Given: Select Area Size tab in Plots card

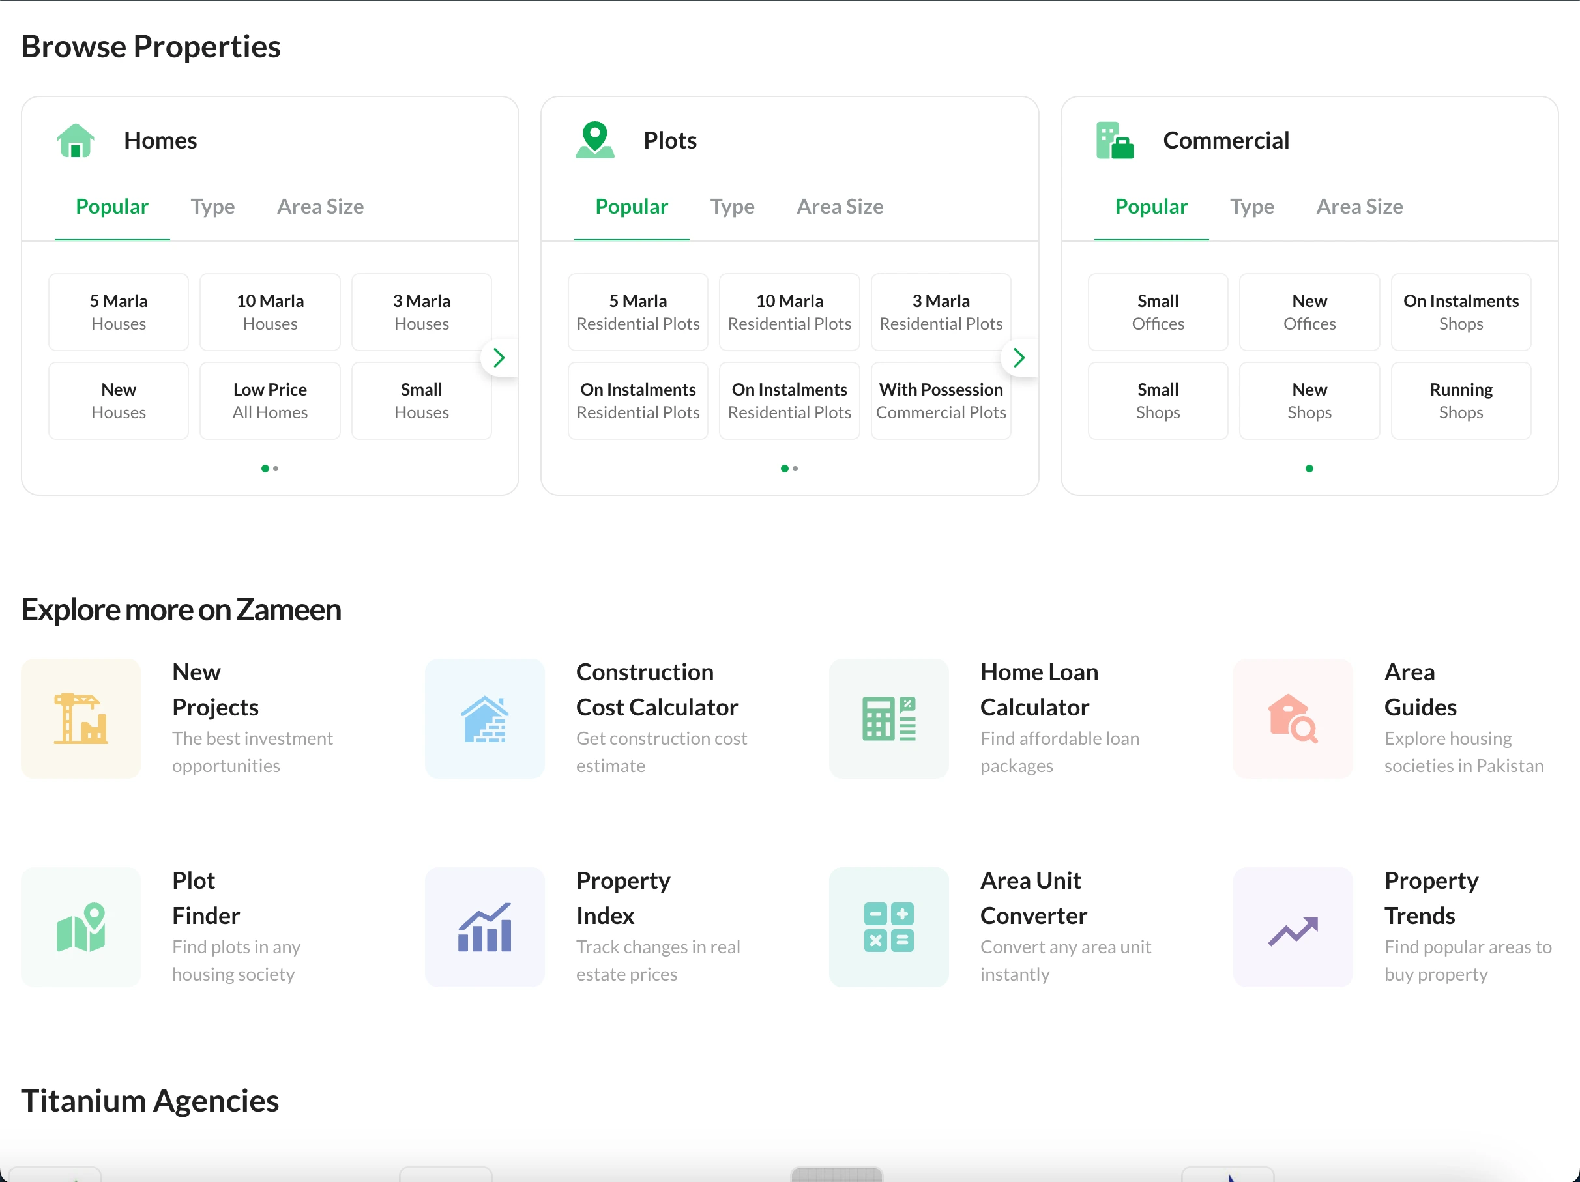Looking at the screenshot, I should click(x=840, y=207).
